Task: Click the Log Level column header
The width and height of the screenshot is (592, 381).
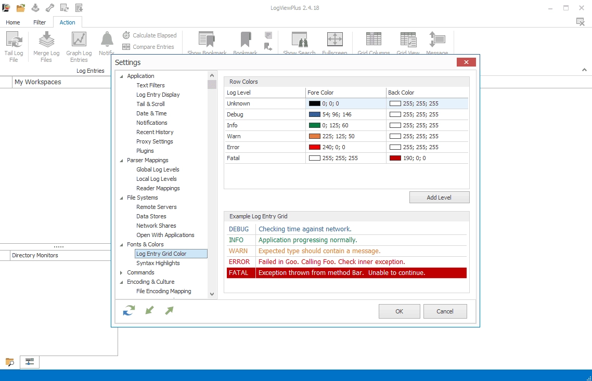Action: 265,93
